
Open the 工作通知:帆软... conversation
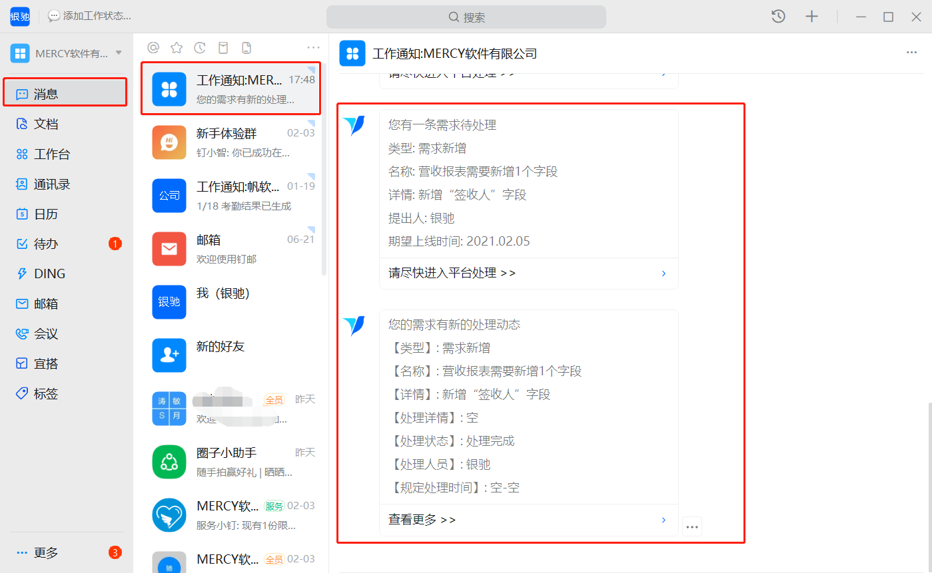[x=231, y=196]
